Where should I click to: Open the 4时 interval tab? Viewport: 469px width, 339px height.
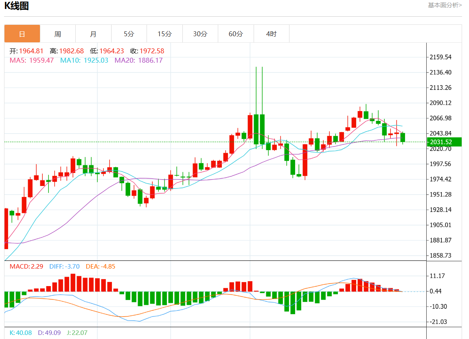[x=271, y=34]
